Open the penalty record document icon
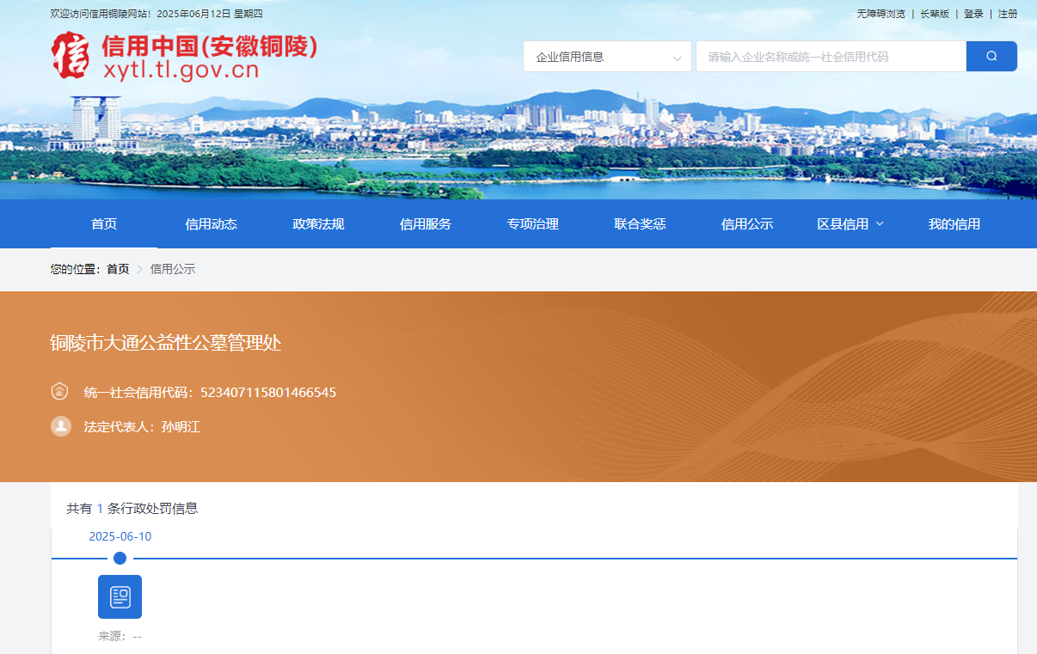The width and height of the screenshot is (1037, 654). (x=120, y=596)
